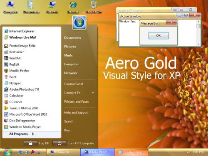Switch to the Untitled - Notepad taskbar button
This screenshot has height=156, width=208.
[131, 152]
